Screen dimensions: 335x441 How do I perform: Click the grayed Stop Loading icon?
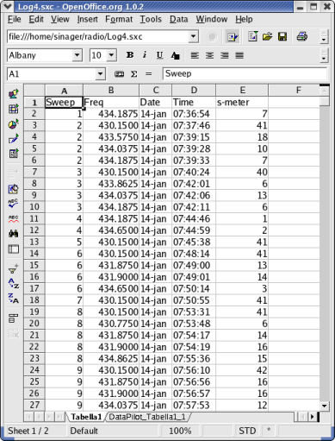(212, 37)
